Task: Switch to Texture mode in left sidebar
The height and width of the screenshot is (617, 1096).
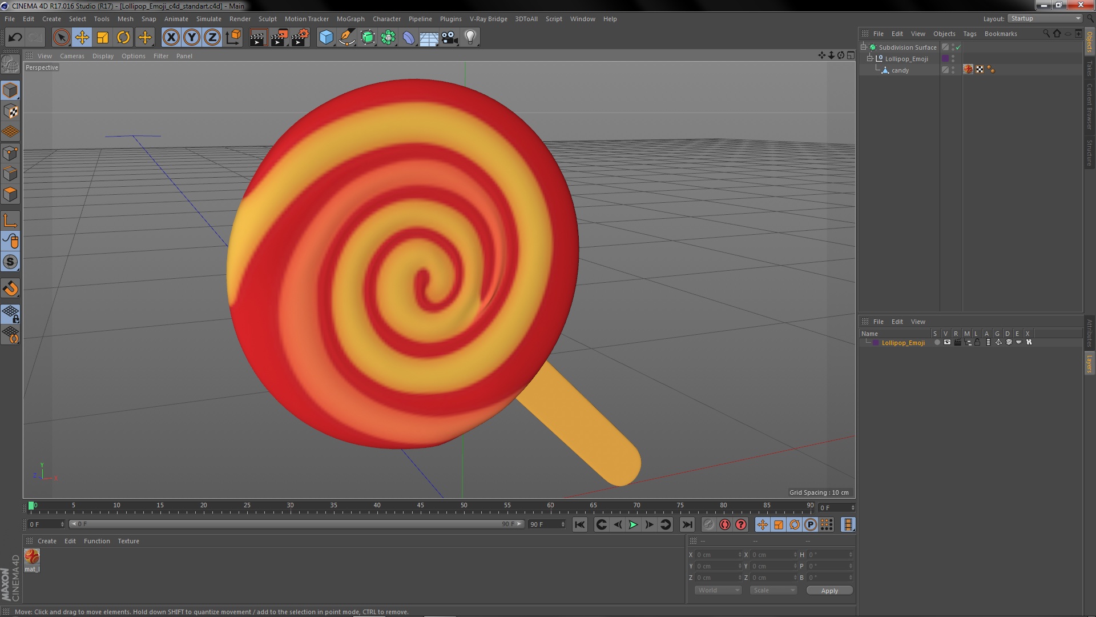Action: pos(10,111)
